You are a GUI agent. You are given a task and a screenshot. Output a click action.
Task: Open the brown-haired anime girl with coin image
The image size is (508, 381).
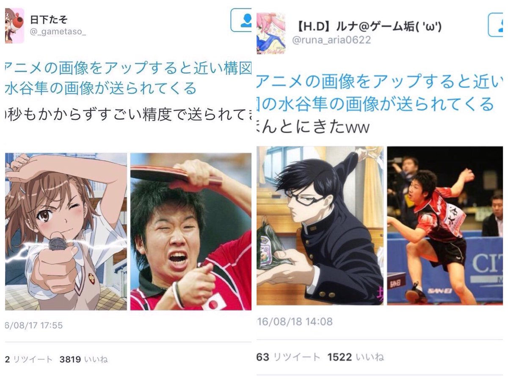[x=66, y=232]
